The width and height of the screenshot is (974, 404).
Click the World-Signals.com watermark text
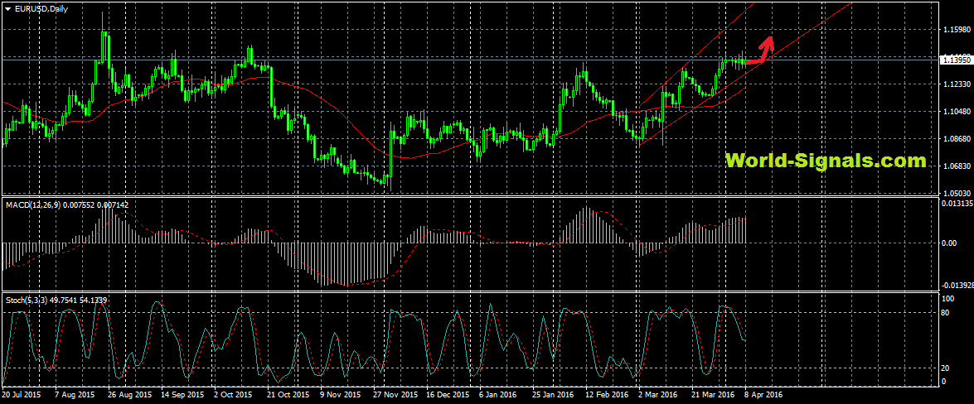[x=826, y=161]
